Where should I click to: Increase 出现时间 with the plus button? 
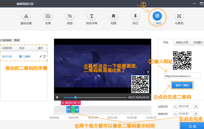[x=196, y=106]
